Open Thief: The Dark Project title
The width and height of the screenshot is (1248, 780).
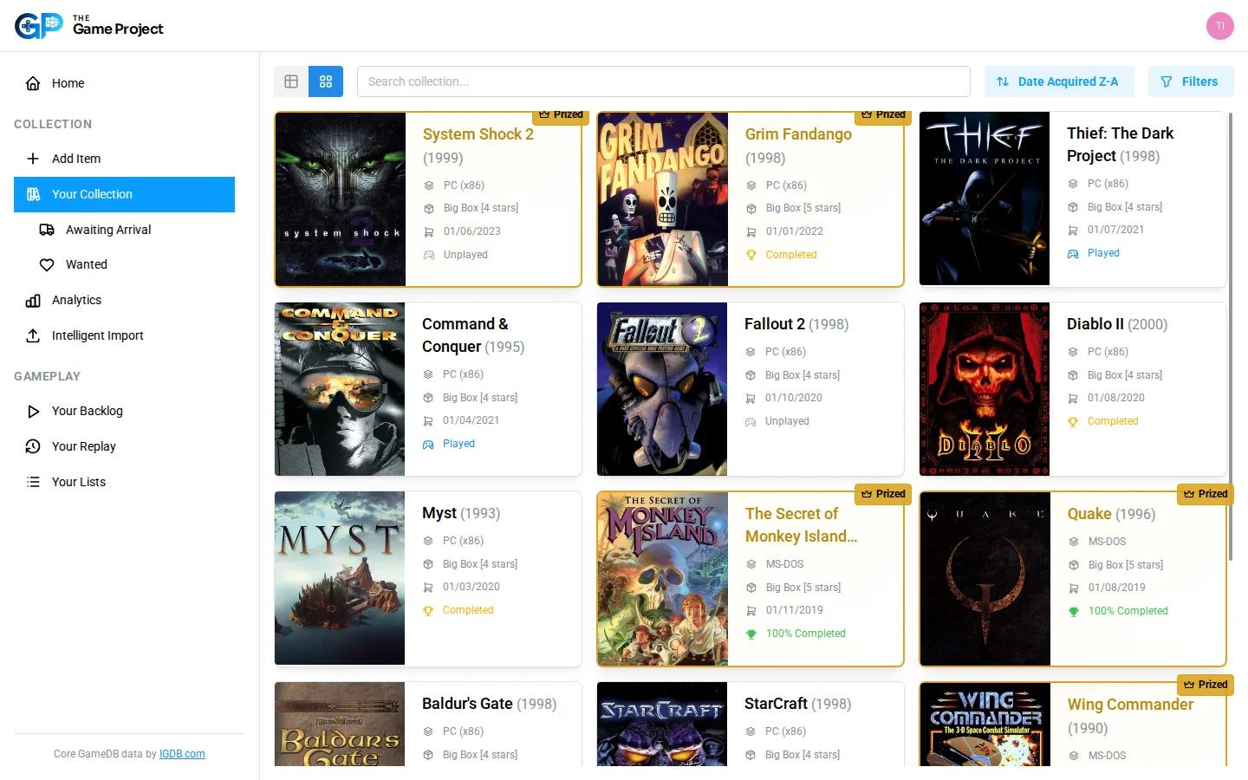point(1120,145)
